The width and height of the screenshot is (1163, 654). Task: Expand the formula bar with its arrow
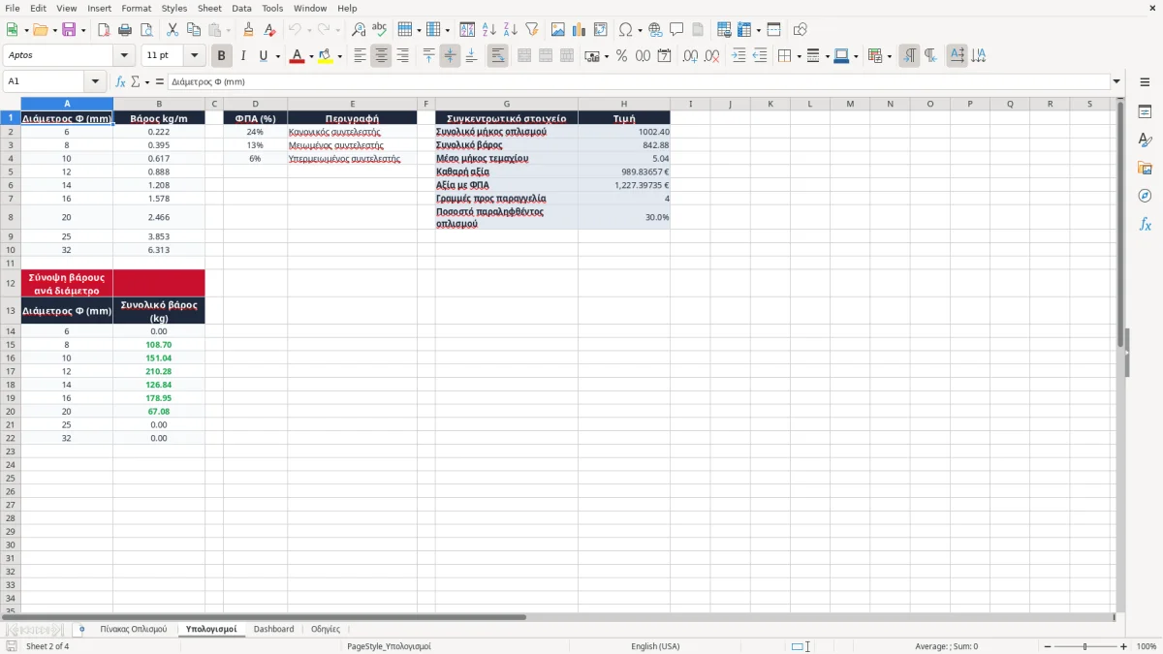[1116, 81]
